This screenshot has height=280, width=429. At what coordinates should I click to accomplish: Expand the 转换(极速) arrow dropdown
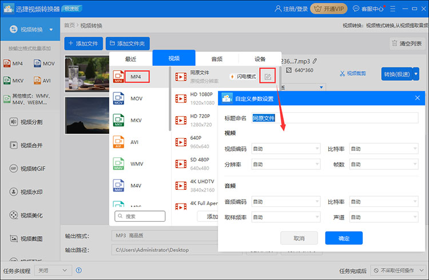click(x=416, y=74)
